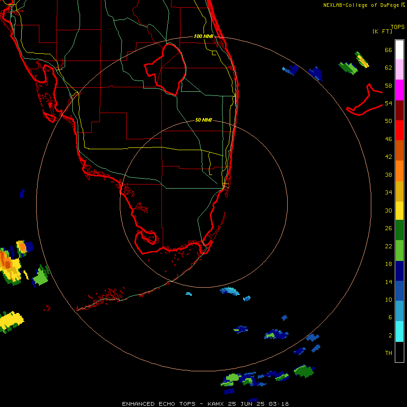Screen dimensions: 407x407
Task: Click the legend value 6
Action: tap(390, 317)
